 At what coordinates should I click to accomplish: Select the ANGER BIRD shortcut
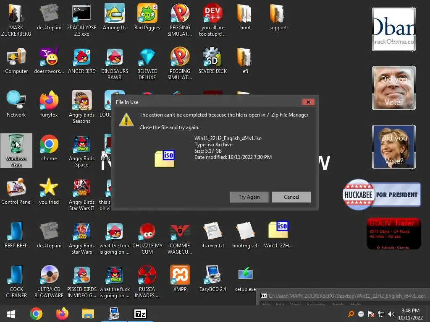[81, 61]
